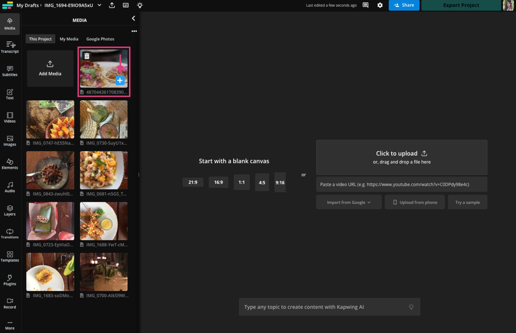Open the Audio panel
Screen dimensions: 516x333
tap(10, 187)
